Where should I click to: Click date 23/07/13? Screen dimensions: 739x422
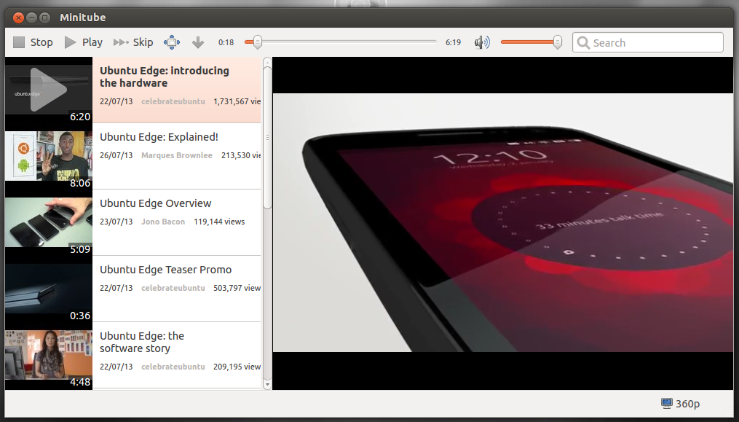pyautogui.click(x=116, y=222)
